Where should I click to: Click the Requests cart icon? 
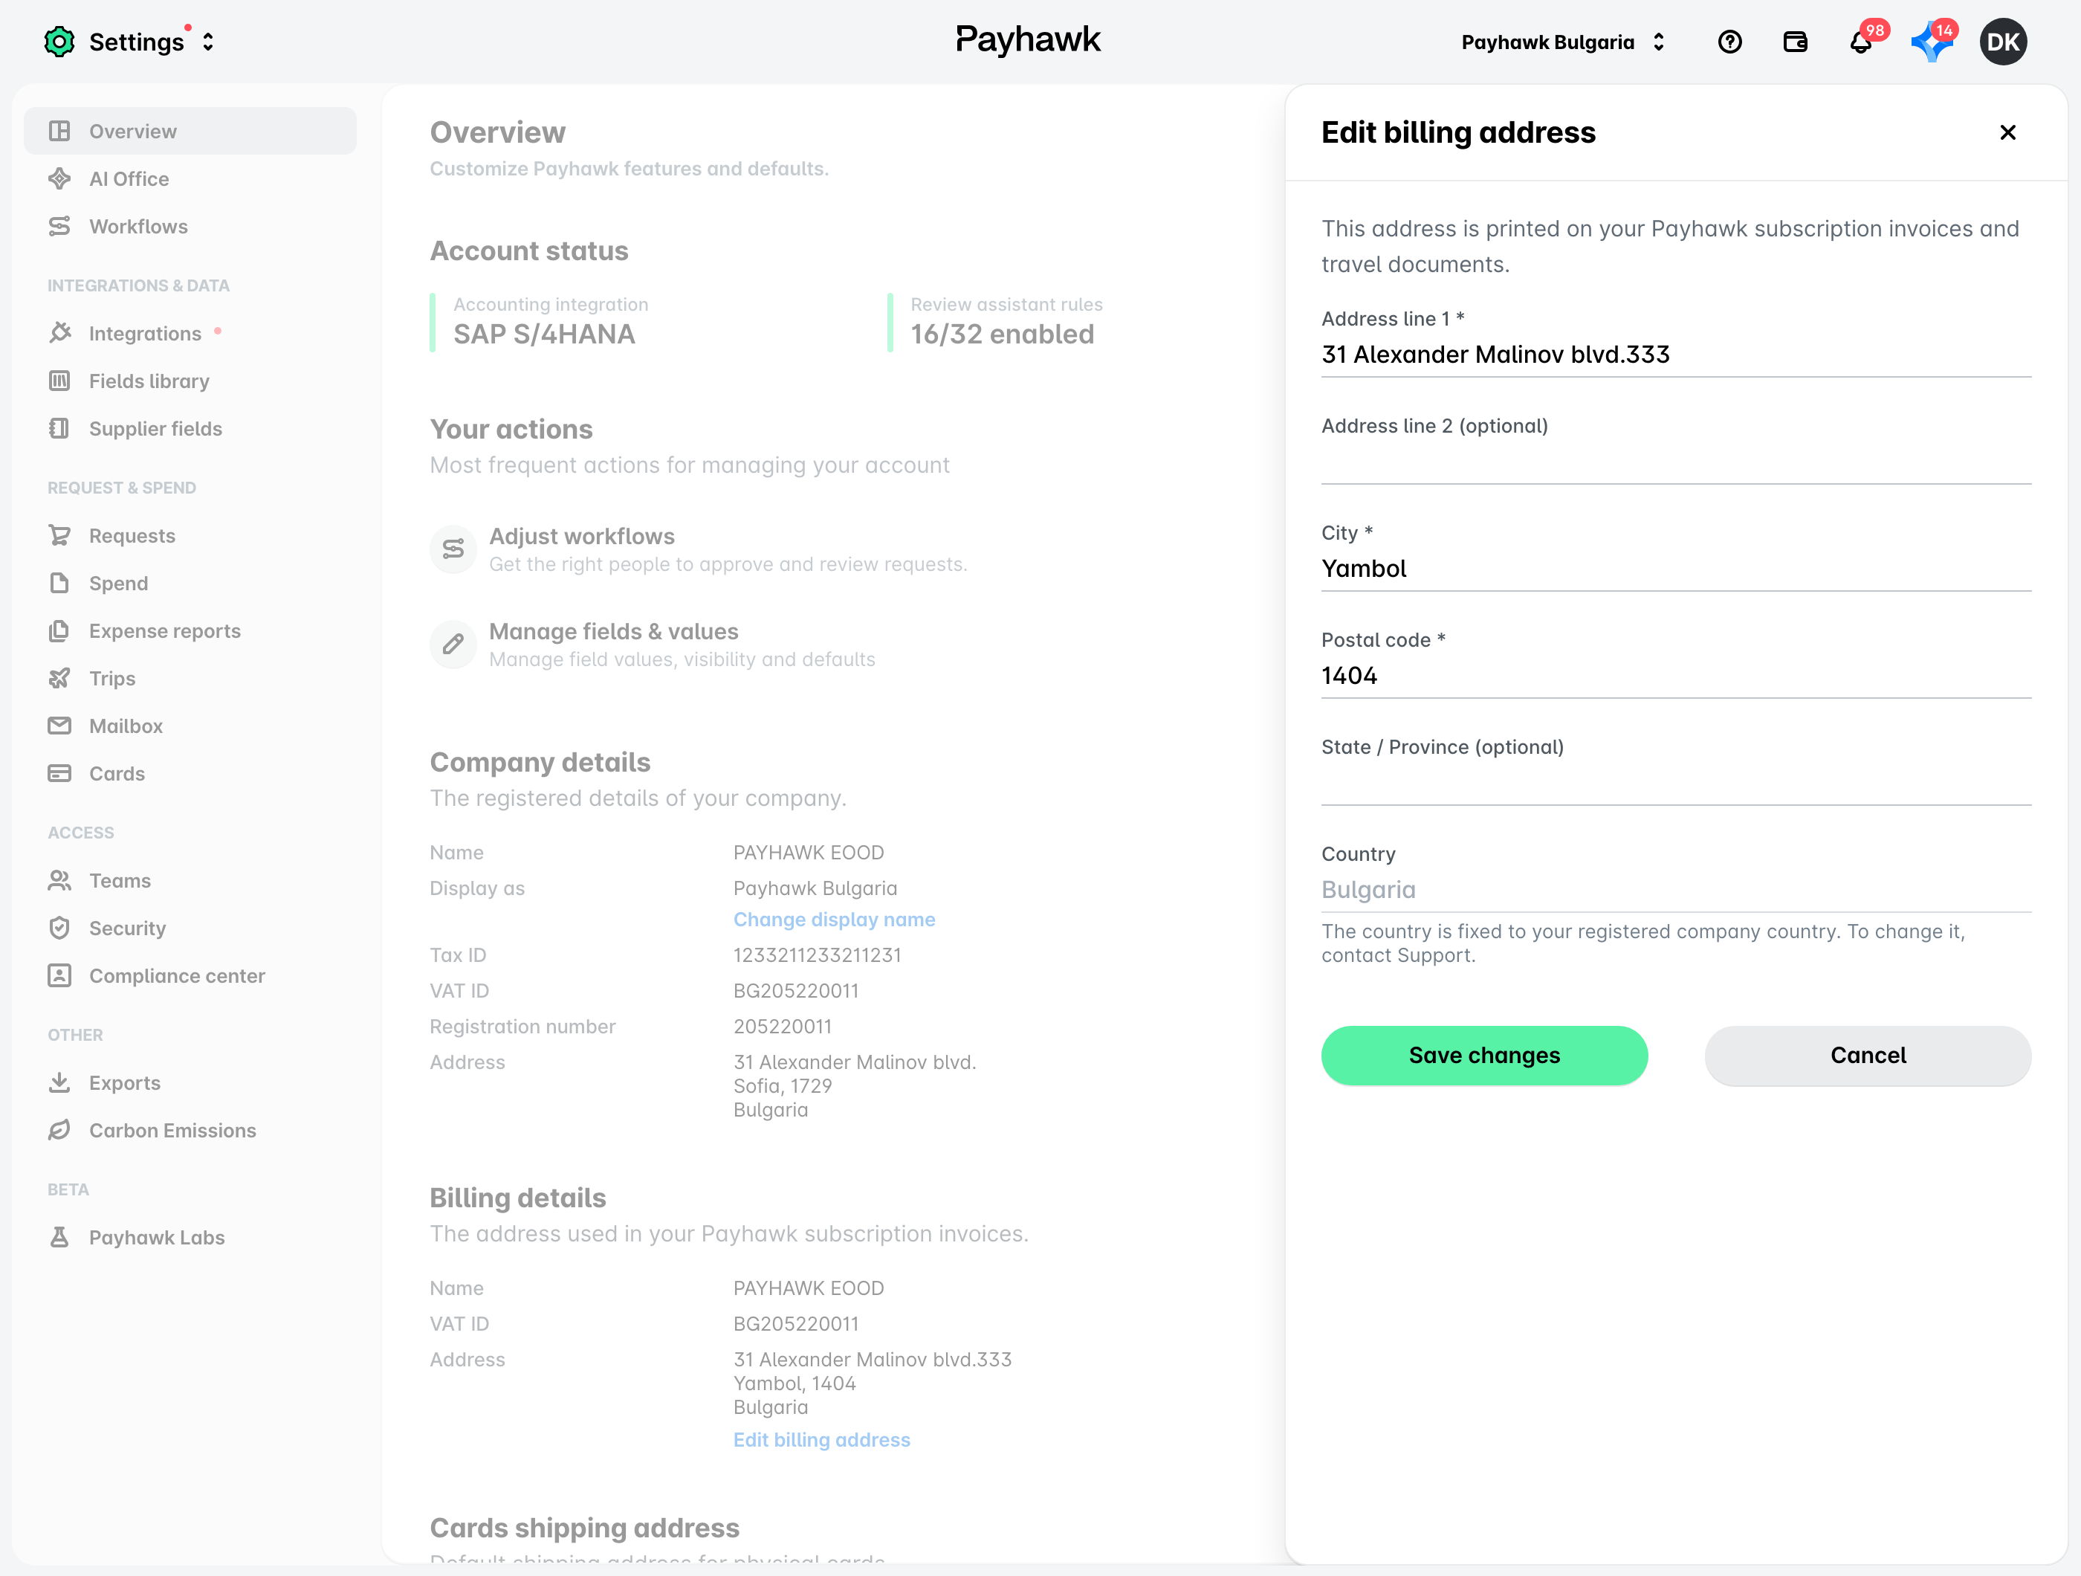pos(59,535)
